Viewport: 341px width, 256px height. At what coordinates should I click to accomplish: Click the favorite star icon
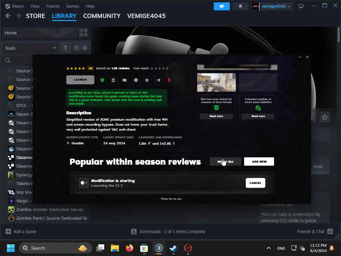coord(325,117)
